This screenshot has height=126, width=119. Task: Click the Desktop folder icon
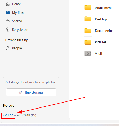coord(88,19)
